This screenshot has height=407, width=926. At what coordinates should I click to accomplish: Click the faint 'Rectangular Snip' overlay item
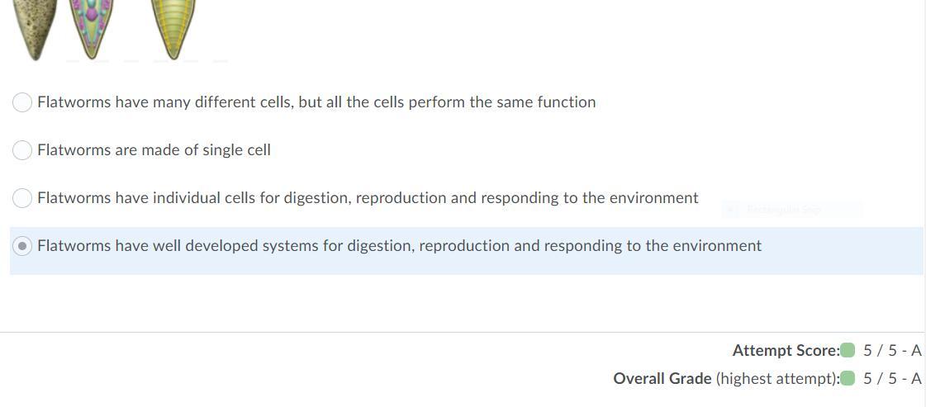[783, 210]
